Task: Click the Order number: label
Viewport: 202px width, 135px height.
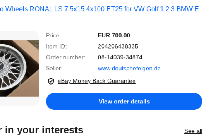Action: 65,57
